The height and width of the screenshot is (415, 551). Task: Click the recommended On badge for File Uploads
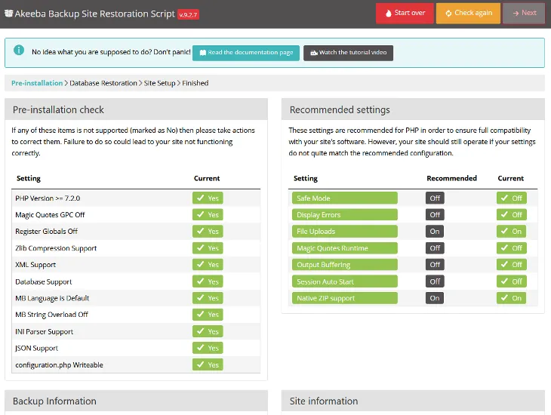pyautogui.click(x=434, y=232)
